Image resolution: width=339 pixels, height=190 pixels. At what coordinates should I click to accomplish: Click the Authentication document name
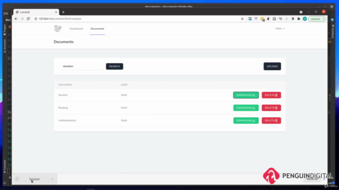coord(67,120)
